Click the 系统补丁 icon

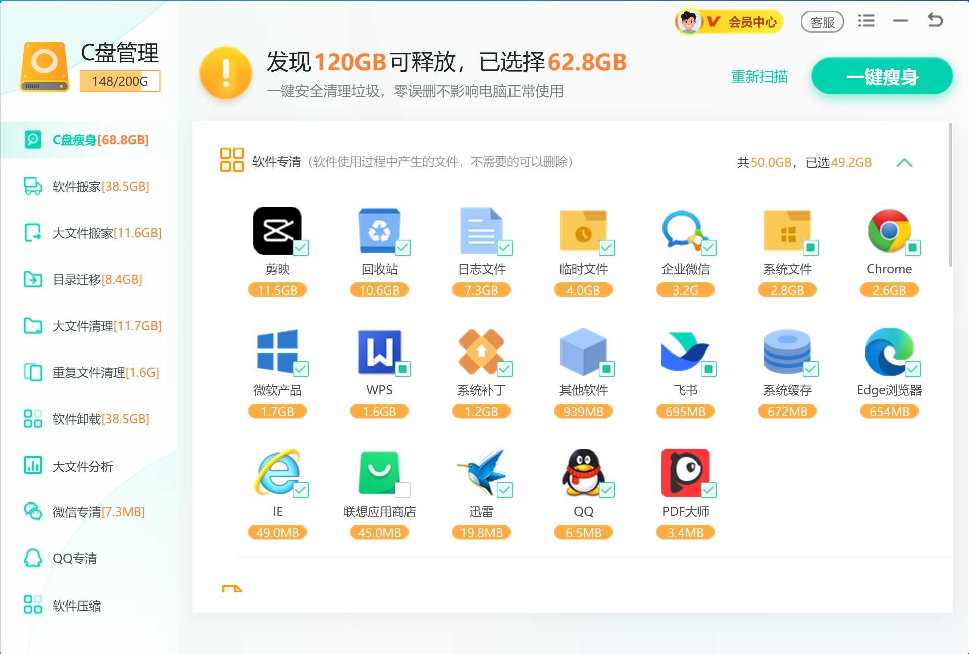click(481, 351)
